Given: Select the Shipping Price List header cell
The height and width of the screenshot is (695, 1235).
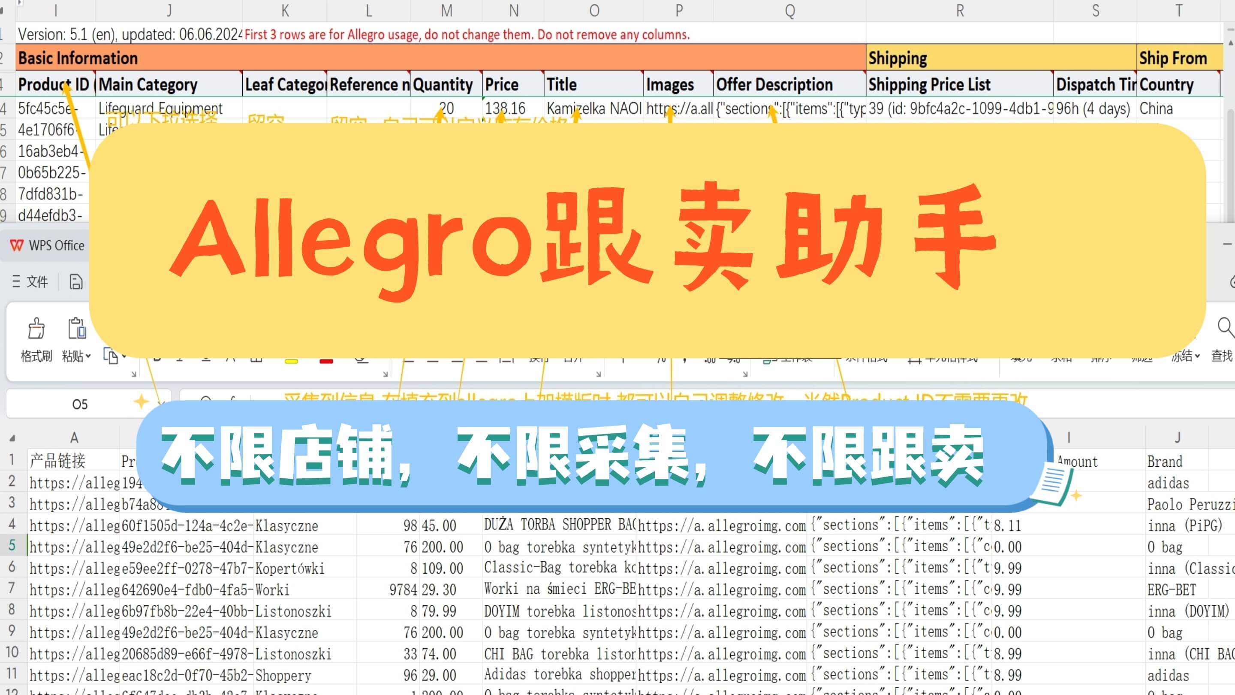Looking at the screenshot, I should (x=960, y=85).
